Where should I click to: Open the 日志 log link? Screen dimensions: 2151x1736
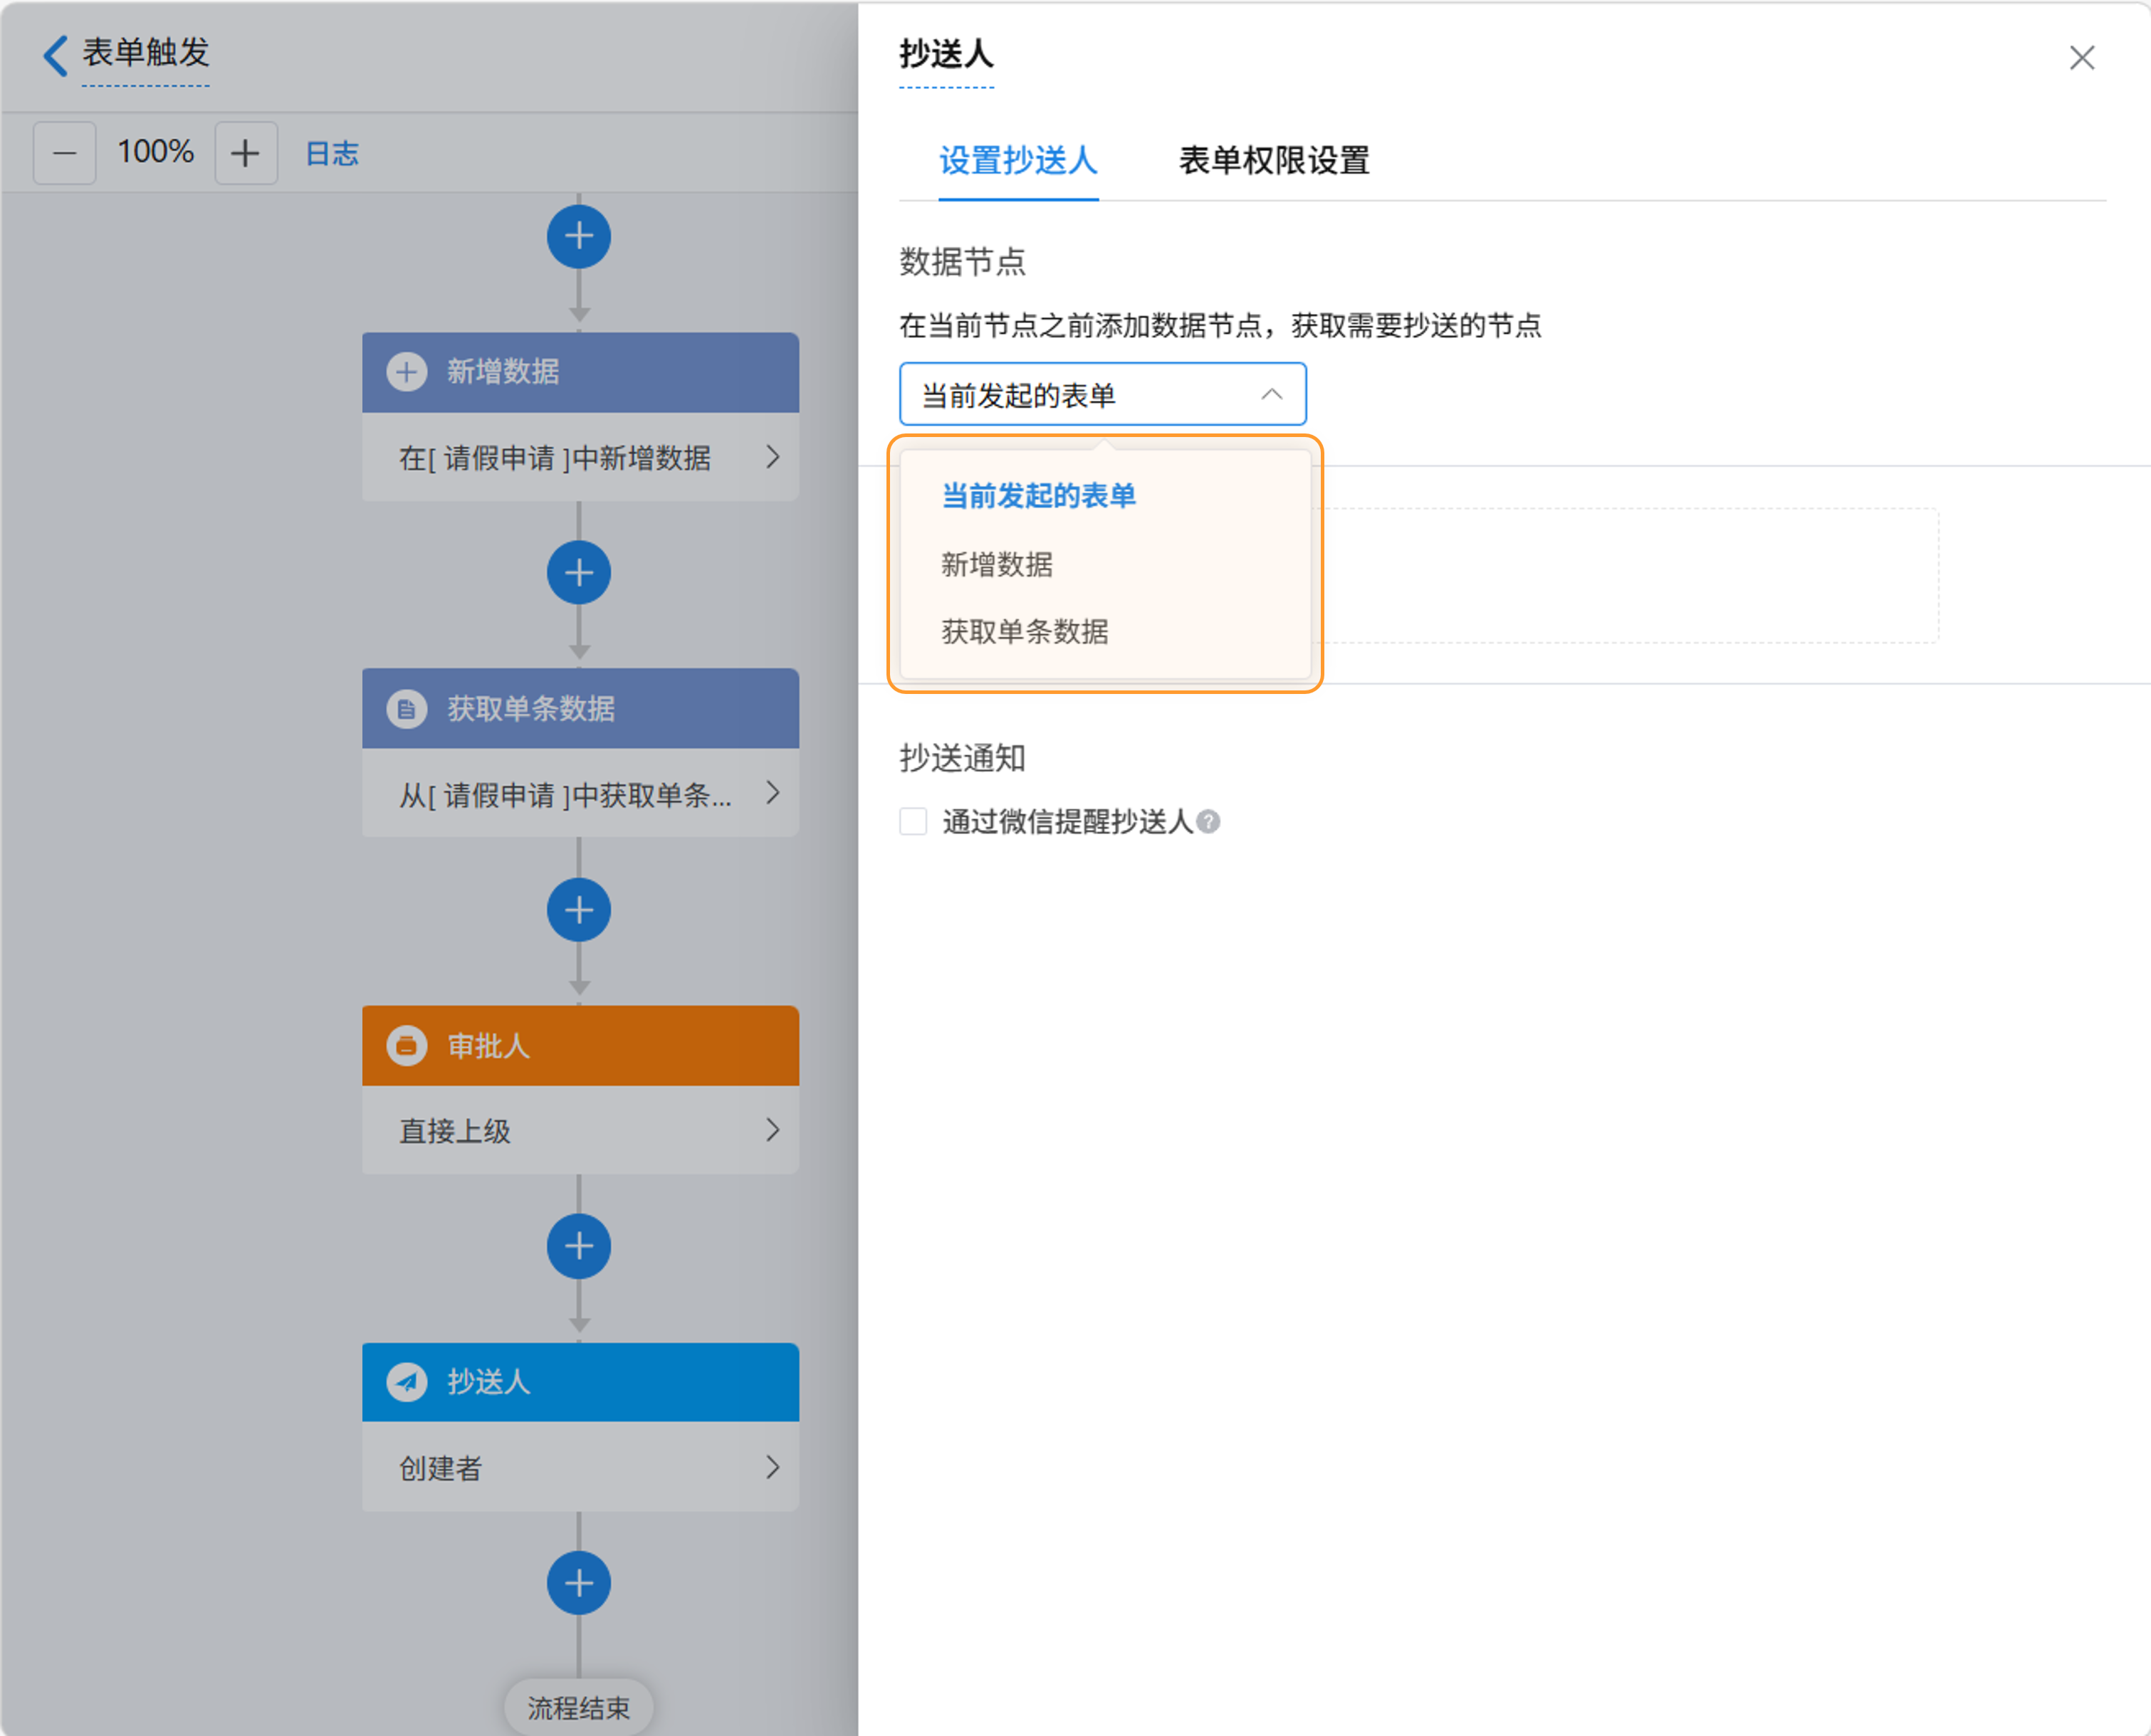point(331,153)
